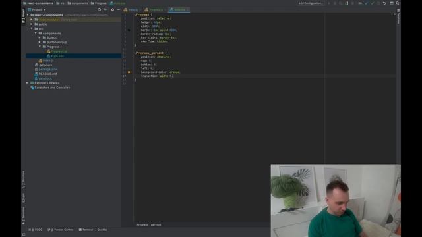The image size is (422, 237).
Task: Expand the Button folder
Action: (40, 38)
